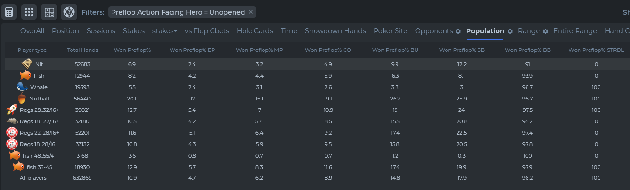Viewport: 630px width, 190px height.
Task: Switch to the Hole Cards tab
Action: [x=255, y=31]
